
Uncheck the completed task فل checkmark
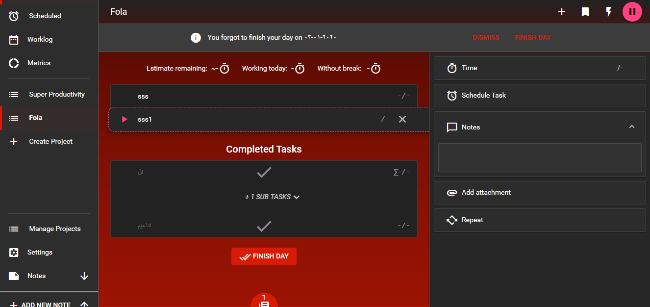tap(264, 172)
